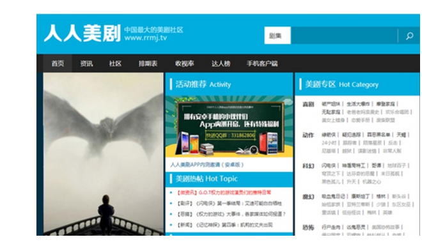Open the 人人美剧APP内测邀请 link
Image resolution: width=422 pixels, height=244 pixels.
coord(207,165)
